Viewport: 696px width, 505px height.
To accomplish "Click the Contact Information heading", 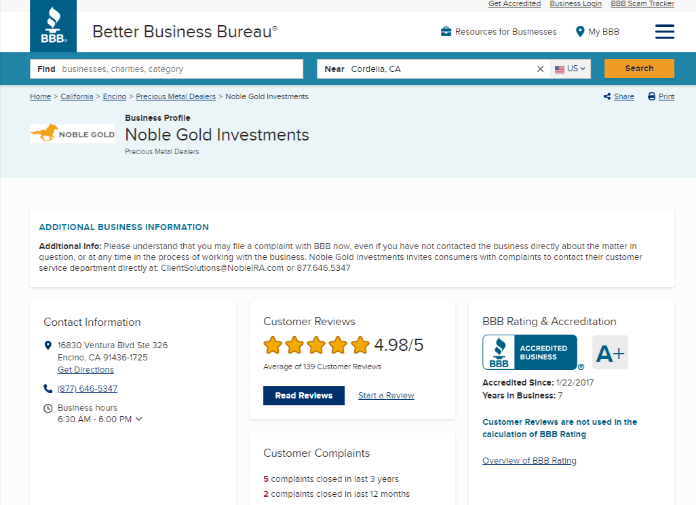I will click(92, 322).
